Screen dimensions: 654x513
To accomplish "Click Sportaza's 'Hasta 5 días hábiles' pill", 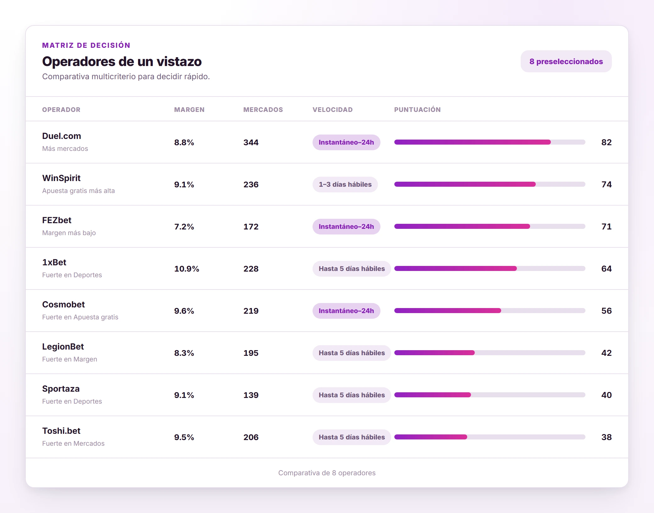I will coord(352,395).
